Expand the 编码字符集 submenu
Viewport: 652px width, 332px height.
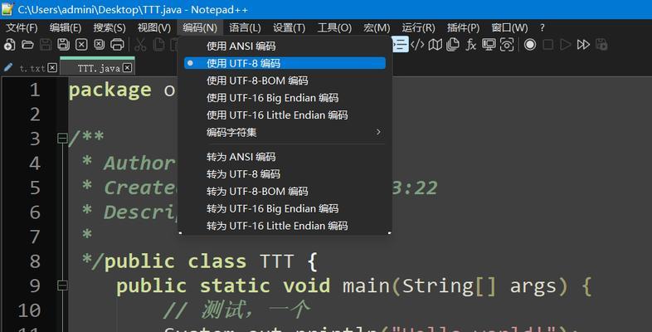(285, 132)
